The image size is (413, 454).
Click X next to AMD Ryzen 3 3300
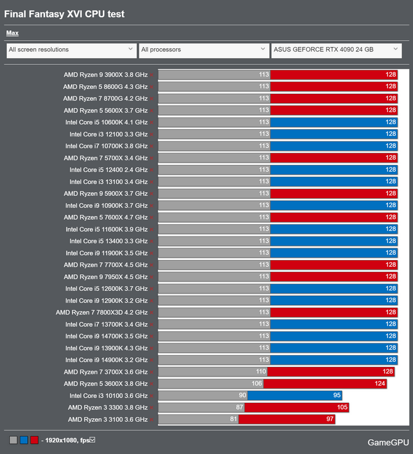click(x=152, y=408)
